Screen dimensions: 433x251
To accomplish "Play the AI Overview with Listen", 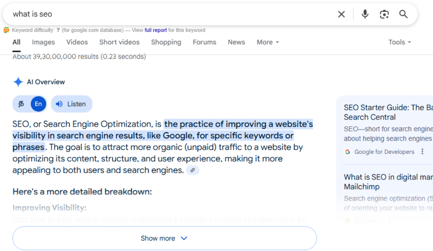I will pyautogui.click(x=71, y=104).
